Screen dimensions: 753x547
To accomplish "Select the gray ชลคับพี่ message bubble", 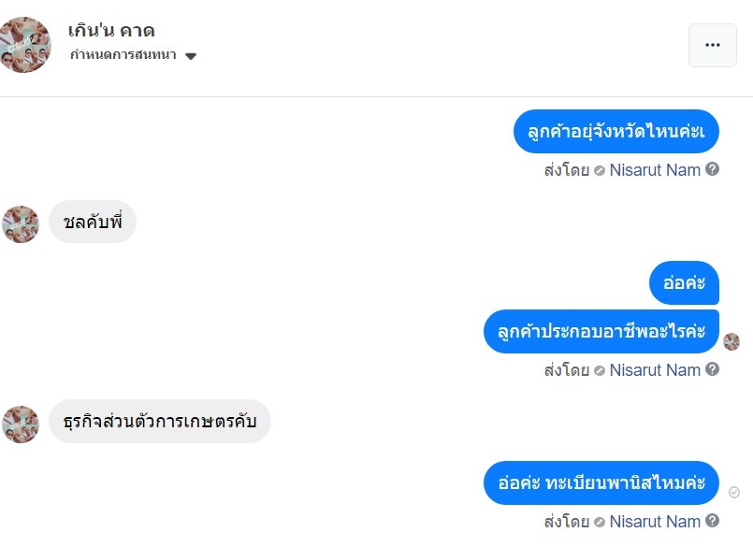I will [93, 223].
